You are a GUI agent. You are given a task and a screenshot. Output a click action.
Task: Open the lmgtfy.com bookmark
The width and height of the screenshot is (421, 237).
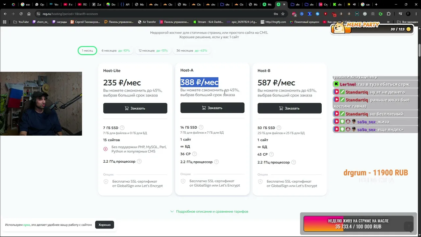(273, 22)
